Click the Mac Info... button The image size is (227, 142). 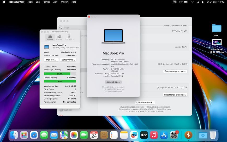tap(51, 60)
